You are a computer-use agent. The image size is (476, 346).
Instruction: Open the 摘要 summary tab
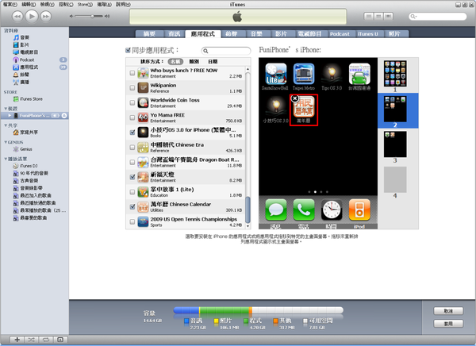[x=149, y=34]
